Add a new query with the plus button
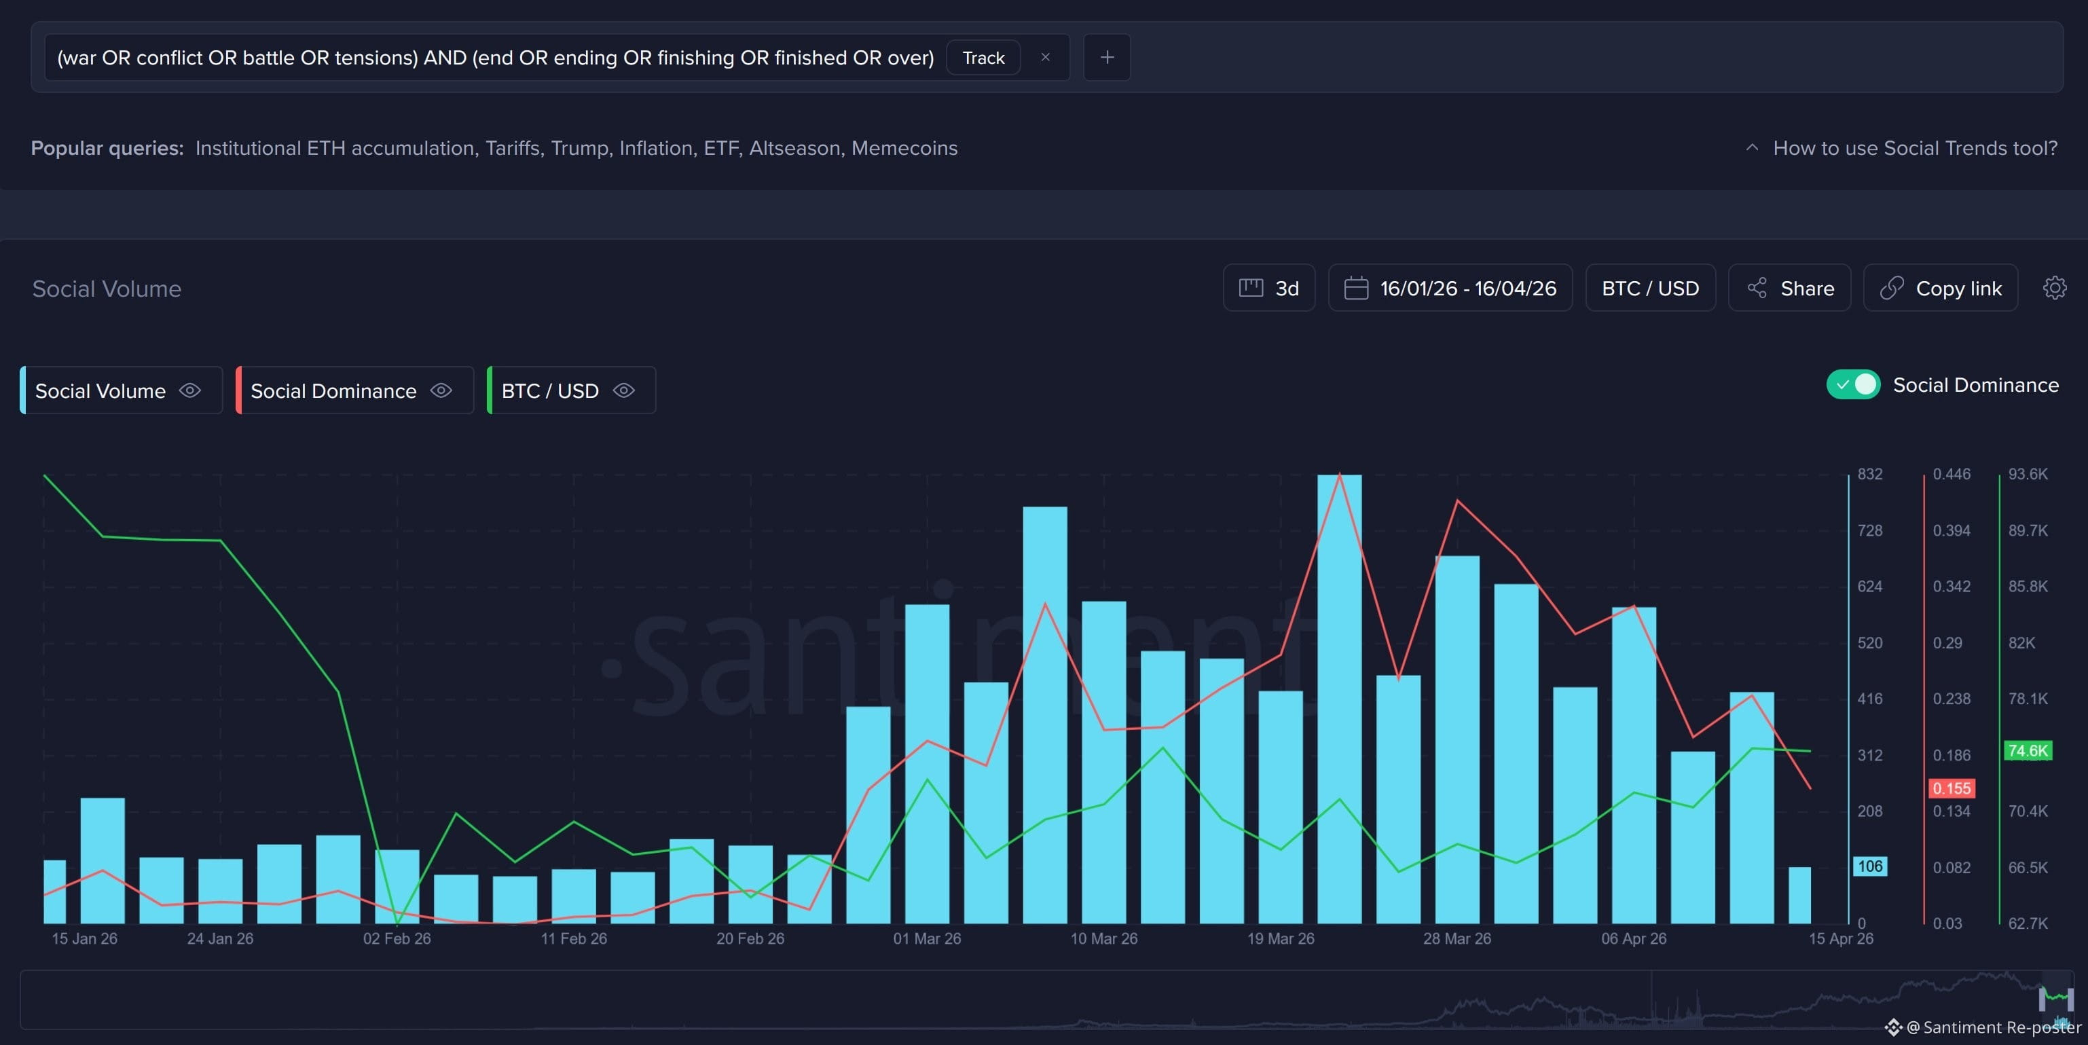 [x=1106, y=58]
